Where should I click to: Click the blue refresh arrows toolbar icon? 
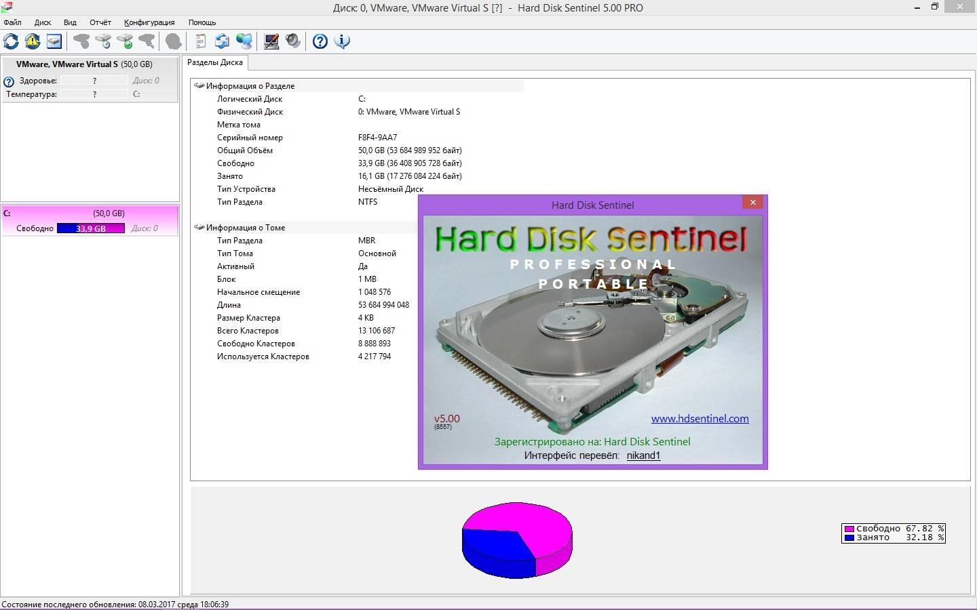coord(11,41)
